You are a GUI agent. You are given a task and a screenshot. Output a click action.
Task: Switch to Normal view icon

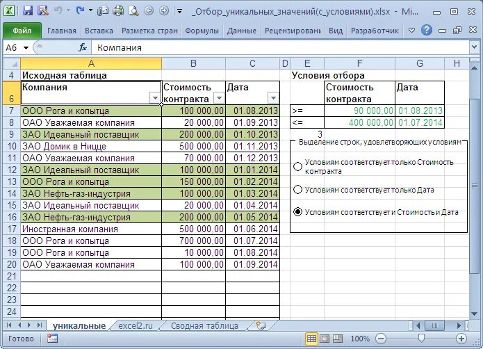point(311,339)
